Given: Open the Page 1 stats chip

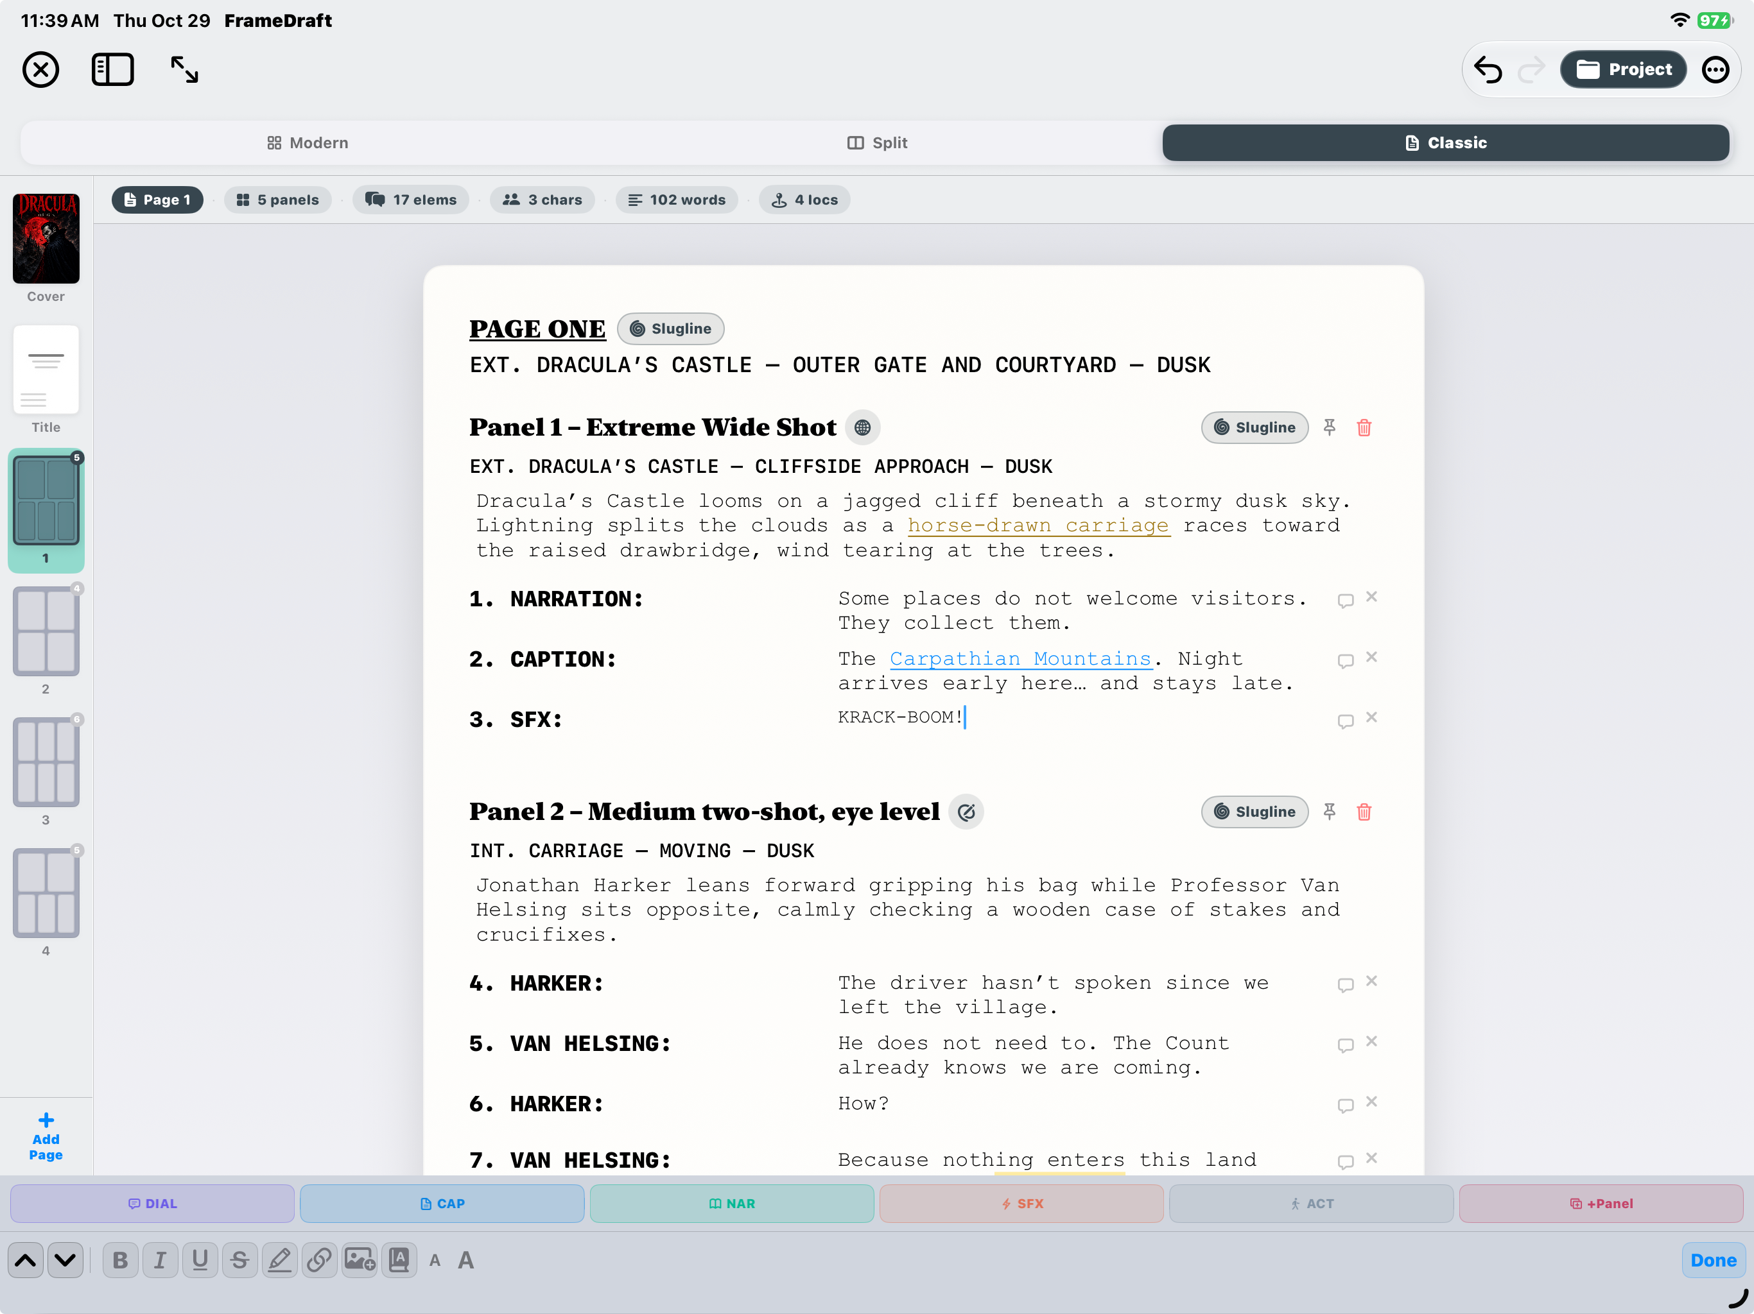Looking at the screenshot, I should pyautogui.click(x=157, y=200).
